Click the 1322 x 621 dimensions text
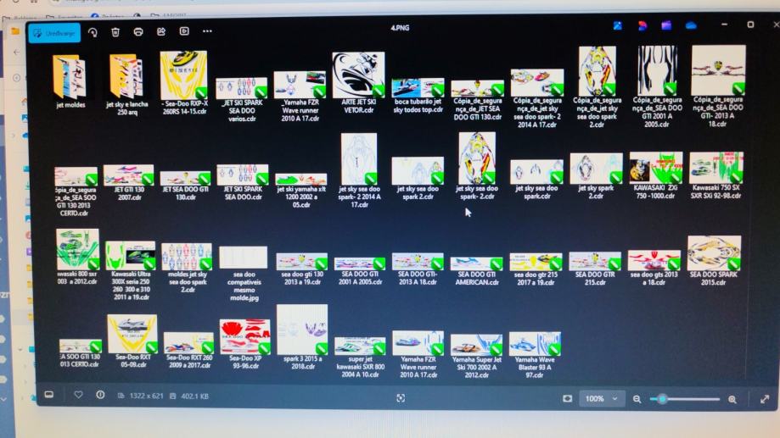Viewport: 780px width, 438px height. pyautogui.click(x=146, y=396)
